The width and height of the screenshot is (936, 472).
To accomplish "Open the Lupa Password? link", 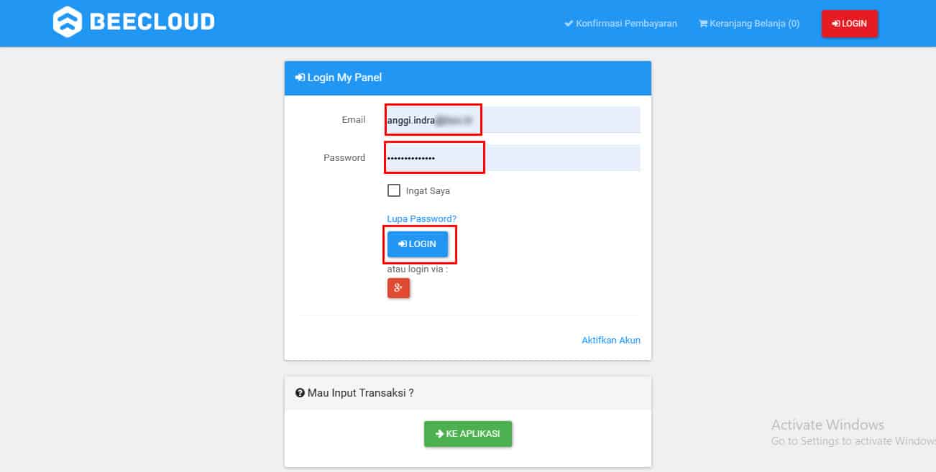I will click(422, 218).
